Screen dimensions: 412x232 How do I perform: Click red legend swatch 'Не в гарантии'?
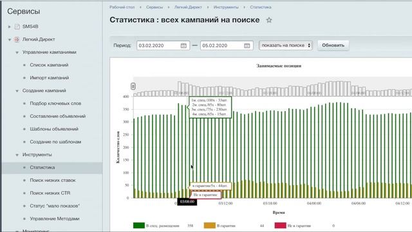click(x=280, y=226)
